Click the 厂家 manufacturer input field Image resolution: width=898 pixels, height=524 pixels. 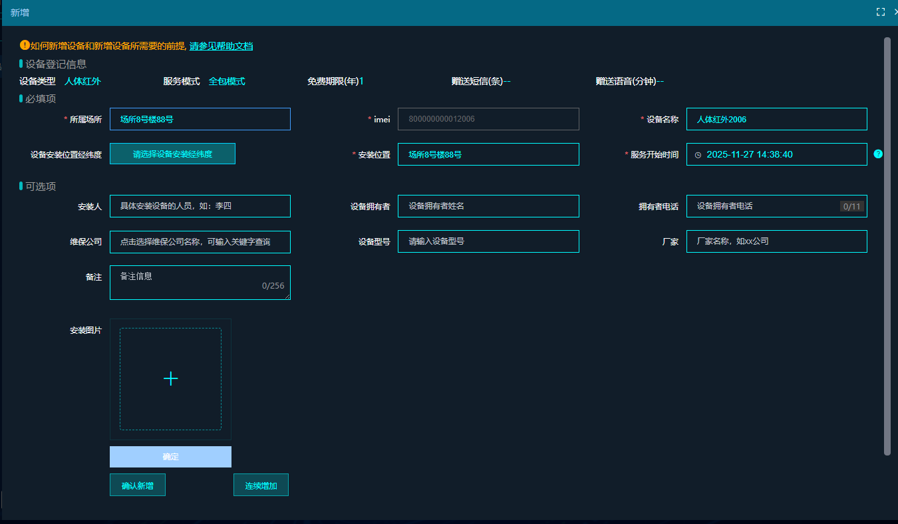(776, 241)
